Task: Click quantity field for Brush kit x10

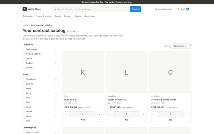Action: (83, 114)
